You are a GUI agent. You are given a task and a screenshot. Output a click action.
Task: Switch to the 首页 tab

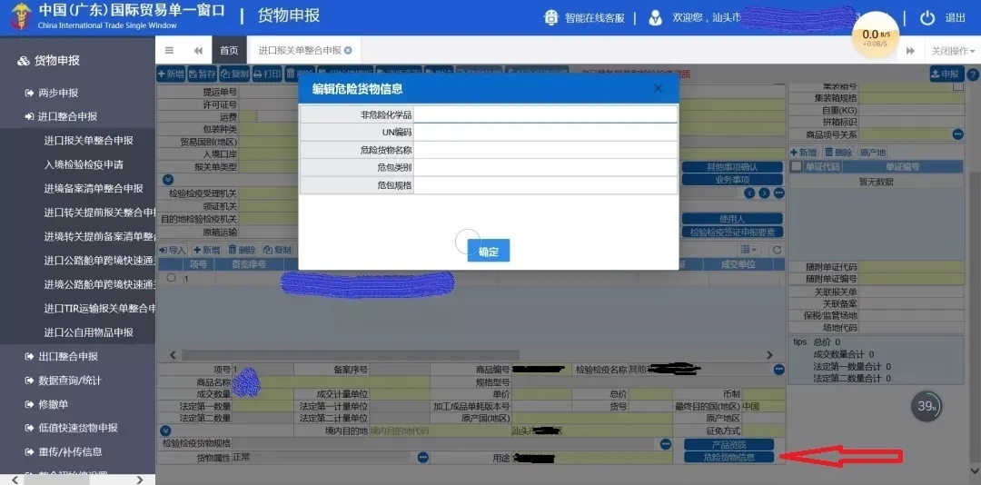point(229,51)
